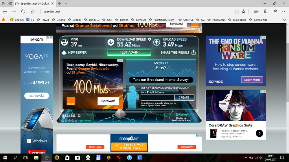Open Firefox from taskbar
The height and width of the screenshot is (162, 289).
(x=57, y=158)
